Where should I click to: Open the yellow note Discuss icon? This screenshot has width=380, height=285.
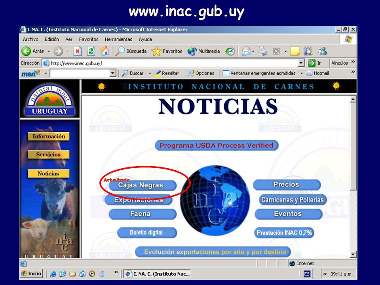(x=295, y=51)
